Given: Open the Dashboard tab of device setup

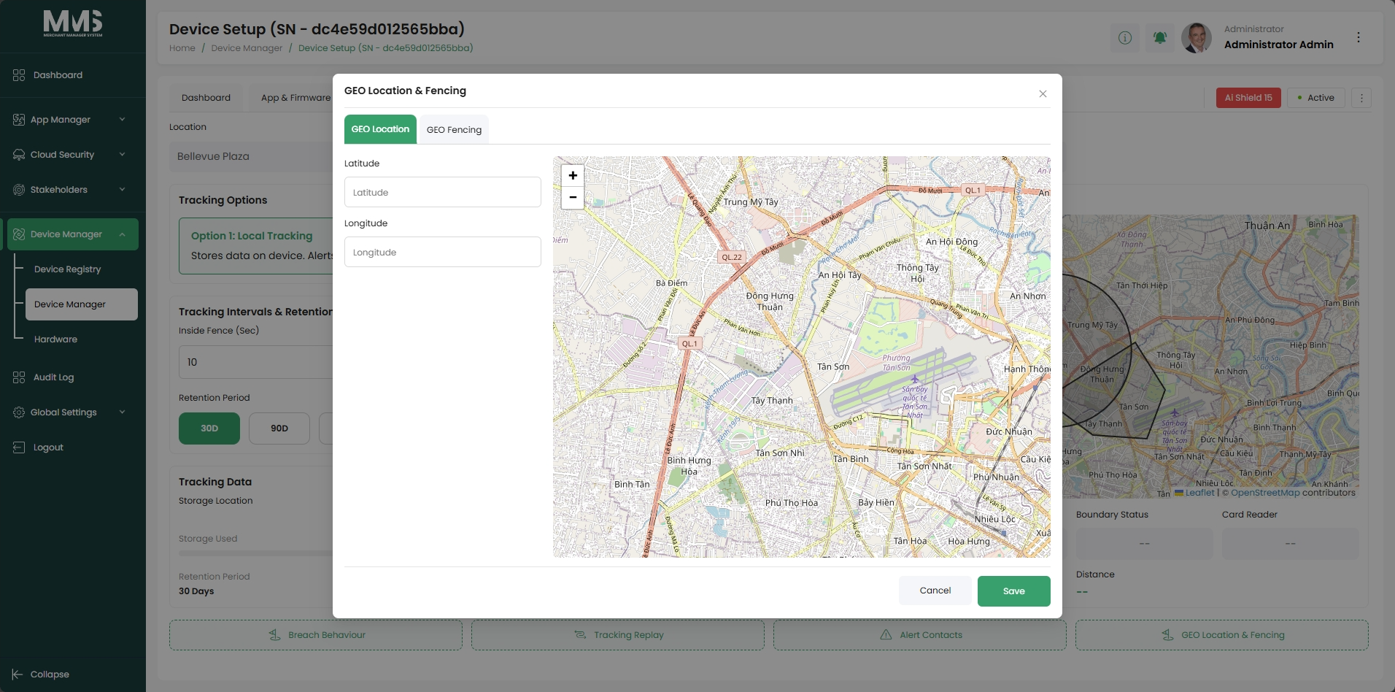Looking at the screenshot, I should pos(206,98).
